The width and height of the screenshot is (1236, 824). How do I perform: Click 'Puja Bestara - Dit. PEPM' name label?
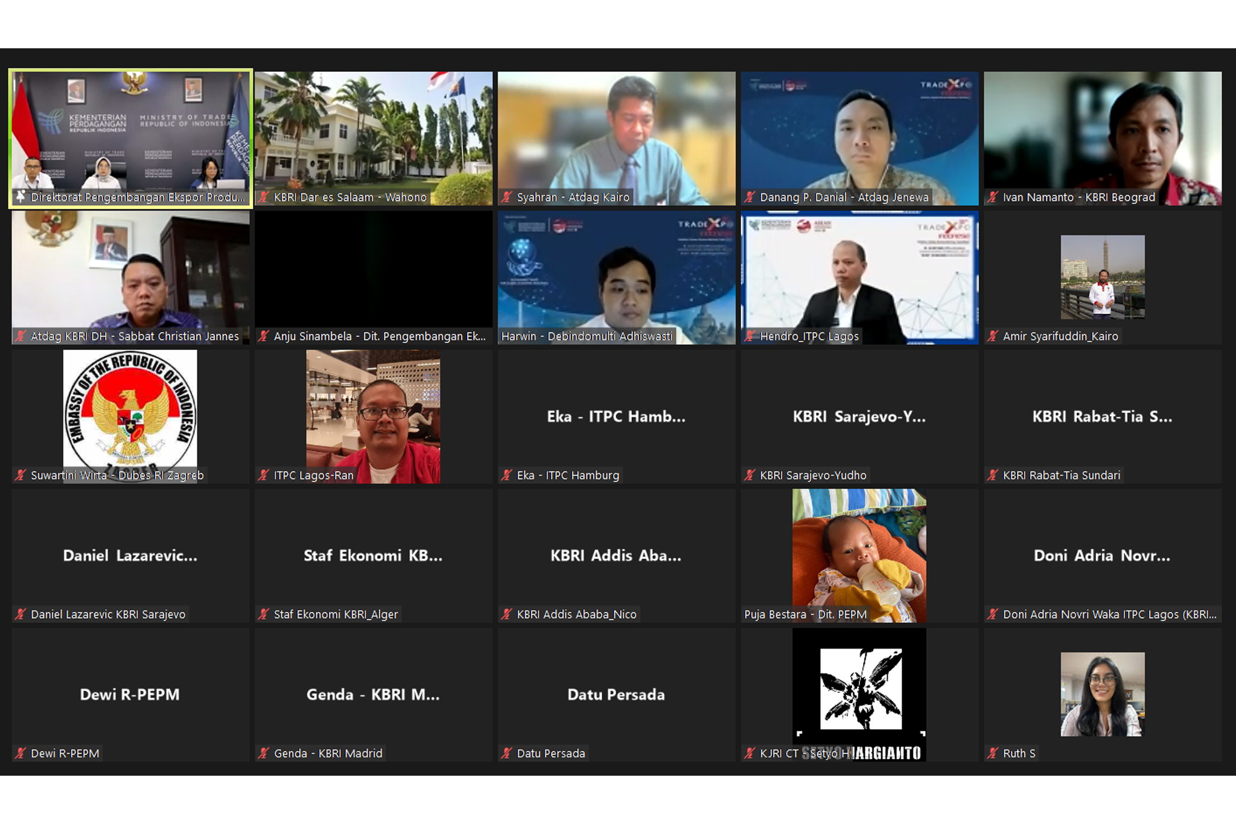[806, 615]
